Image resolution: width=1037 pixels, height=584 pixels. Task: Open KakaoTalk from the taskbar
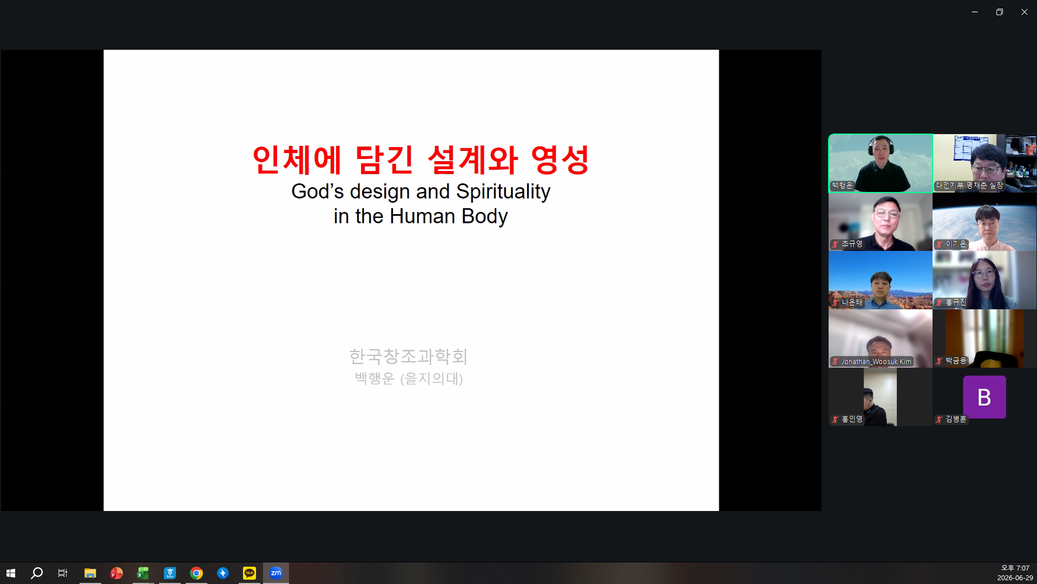250,573
